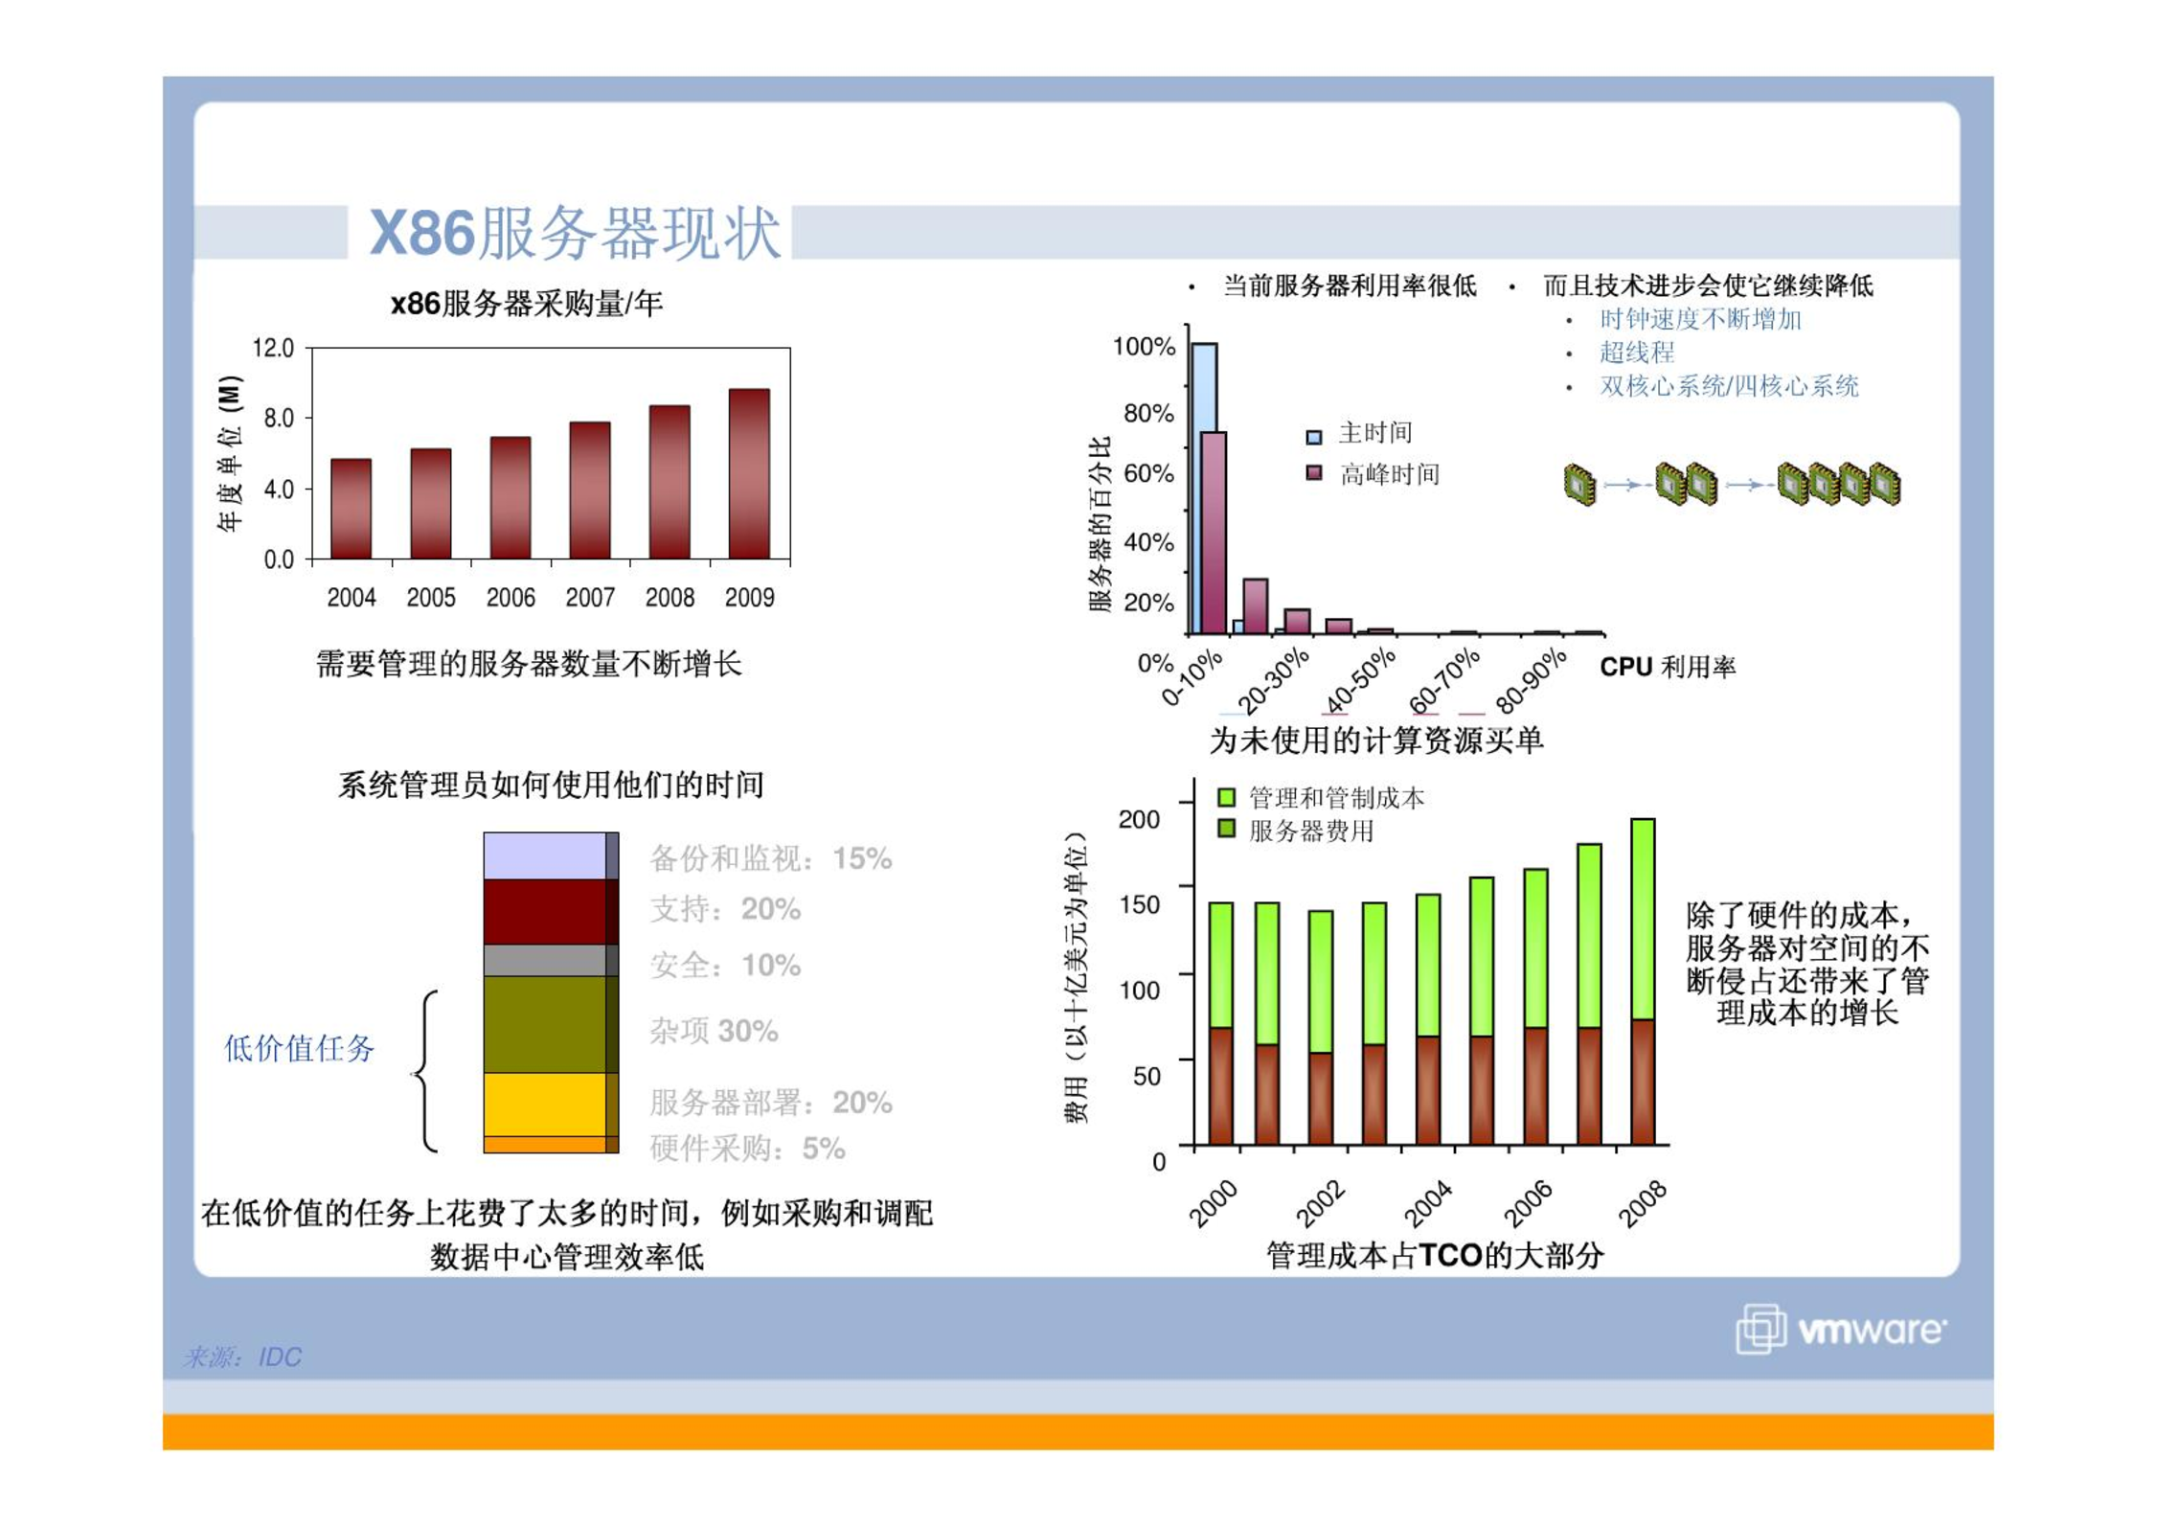The image size is (2157, 1527).
Task: Click the 高峰时间 legend swatch
Action: [x=1313, y=473]
